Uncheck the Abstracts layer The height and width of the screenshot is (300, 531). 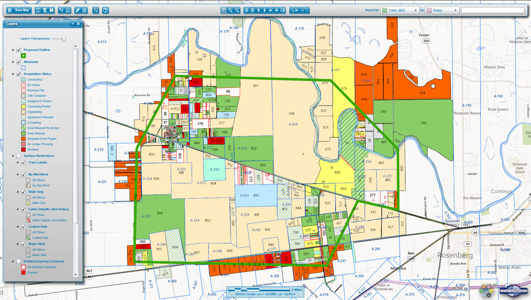[19, 61]
